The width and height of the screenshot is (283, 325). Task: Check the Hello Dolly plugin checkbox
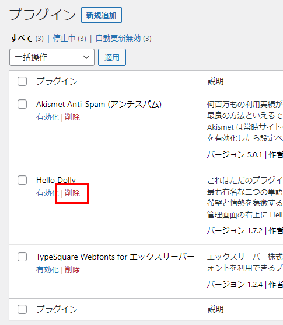pyautogui.click(x=22, y=180)
